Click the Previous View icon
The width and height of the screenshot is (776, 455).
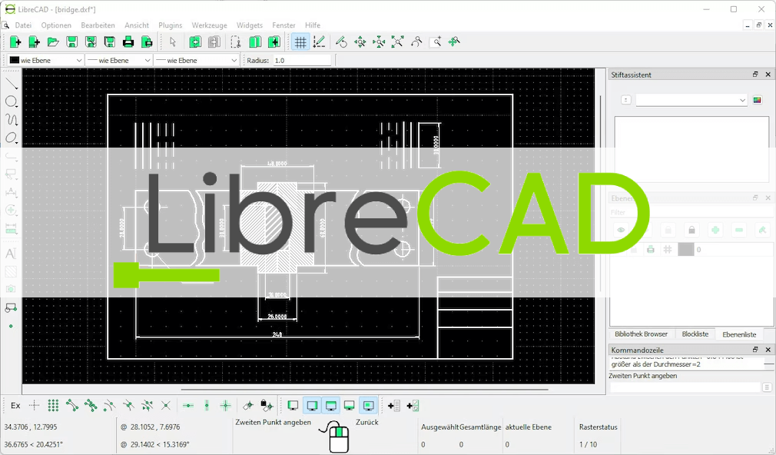416,42
